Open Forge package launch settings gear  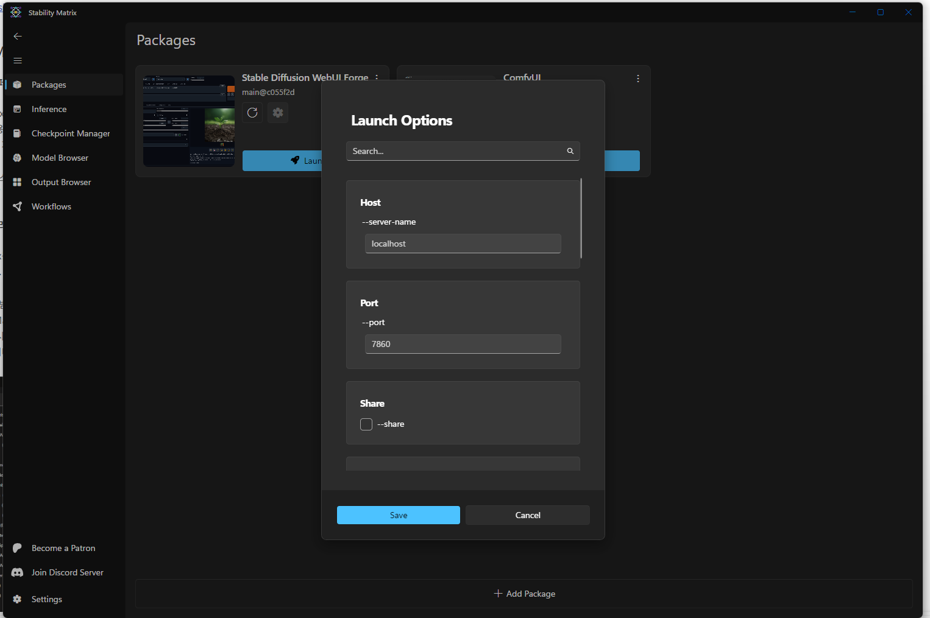[278, 113]
